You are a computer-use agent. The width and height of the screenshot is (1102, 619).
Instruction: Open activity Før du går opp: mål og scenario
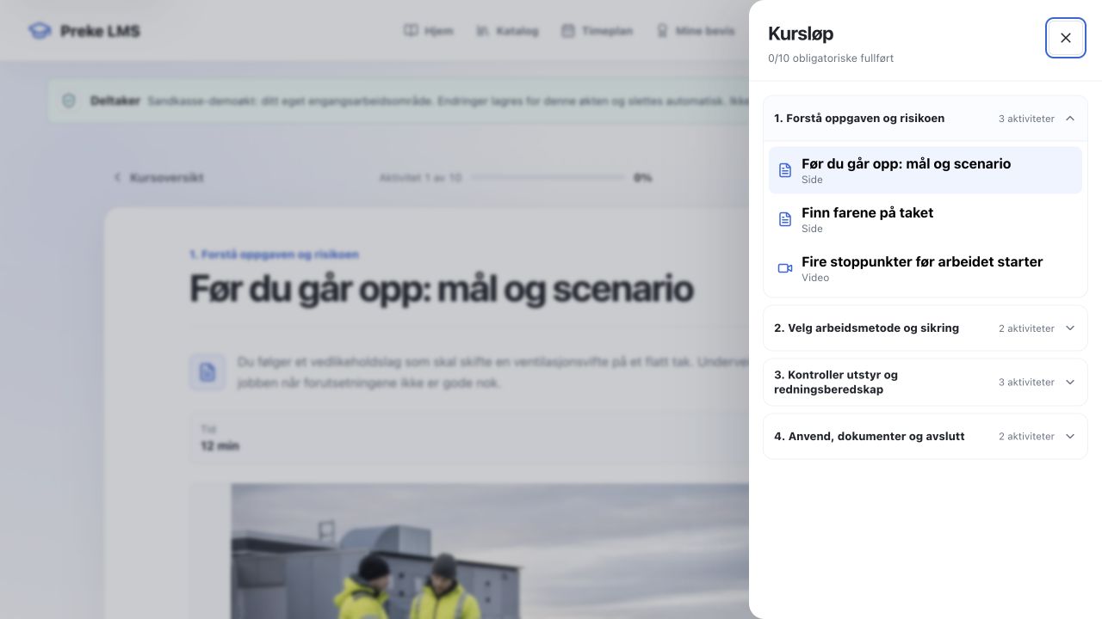(x=925, y=170)
